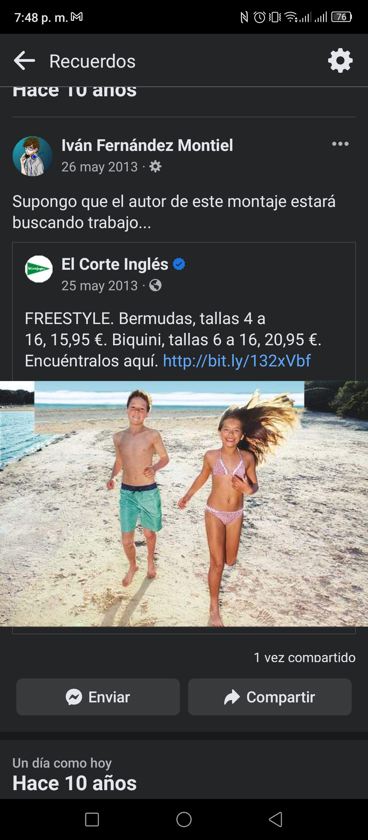
Task: Tap the Android recent apps square button
Action: coord(92,820)
